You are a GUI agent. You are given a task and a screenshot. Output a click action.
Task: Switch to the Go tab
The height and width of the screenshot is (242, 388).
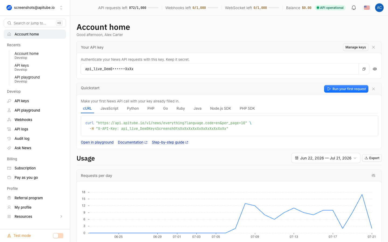(x=165, y=108)
